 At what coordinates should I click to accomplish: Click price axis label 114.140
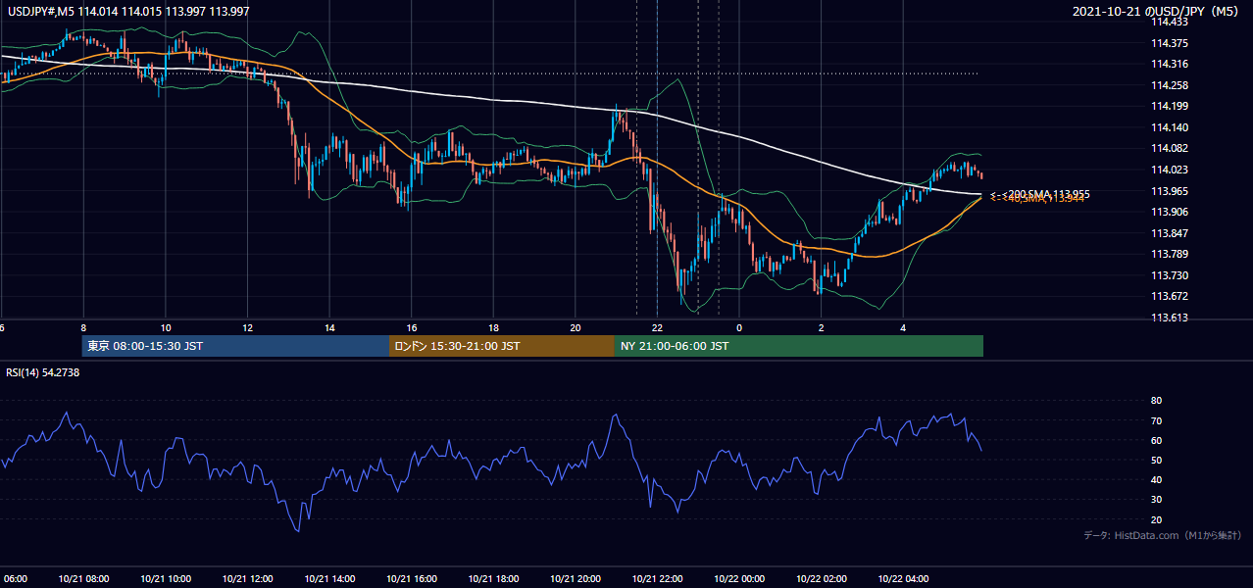tap(1169, 127)
